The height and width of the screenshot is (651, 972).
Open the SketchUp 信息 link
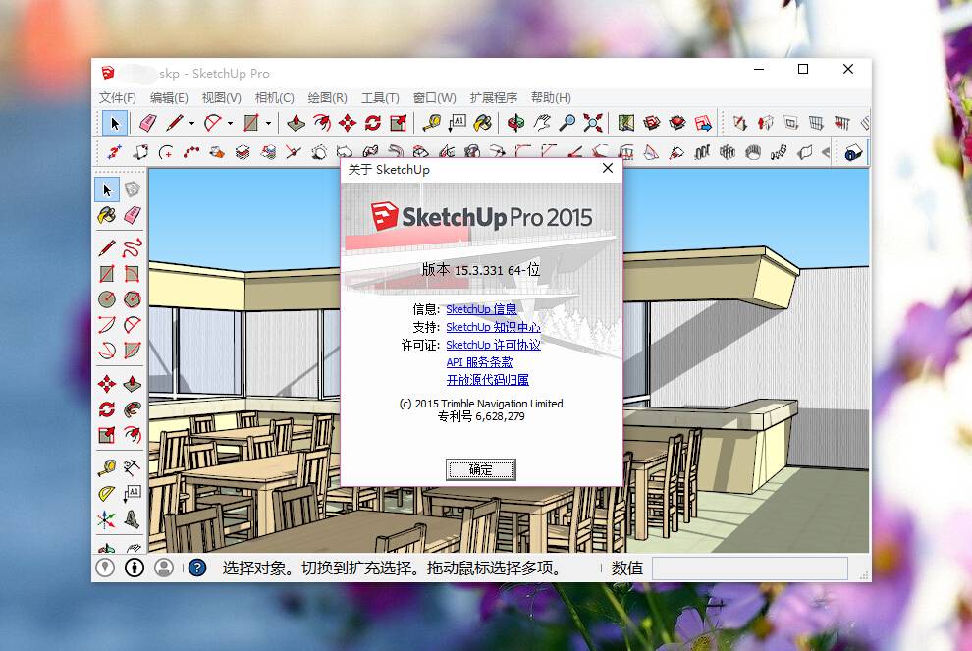481,308
